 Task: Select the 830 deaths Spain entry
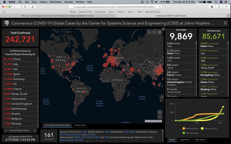181,67
